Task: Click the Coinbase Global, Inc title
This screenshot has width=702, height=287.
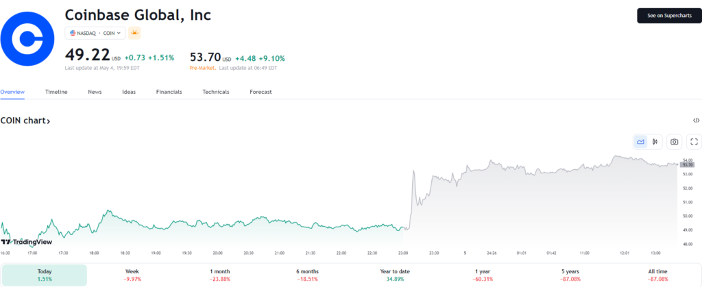Action: (x=138, y=15)
